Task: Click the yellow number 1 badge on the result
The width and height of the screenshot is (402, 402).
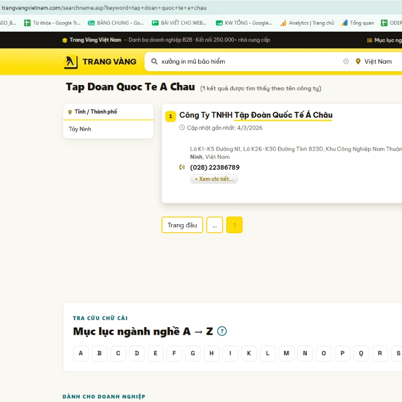Action: click(x=171, y=117)
